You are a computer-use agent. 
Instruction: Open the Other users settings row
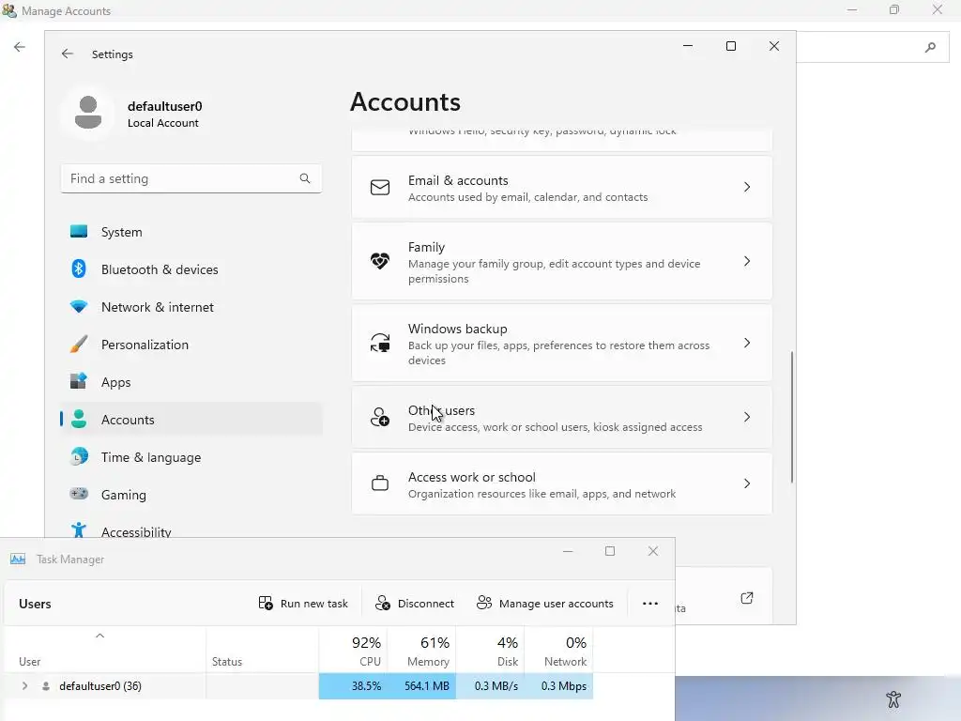[562, 417]
